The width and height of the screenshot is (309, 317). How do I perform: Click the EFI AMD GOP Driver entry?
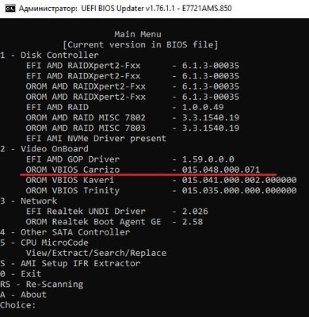pyautogui.click(x=130, y=159)
